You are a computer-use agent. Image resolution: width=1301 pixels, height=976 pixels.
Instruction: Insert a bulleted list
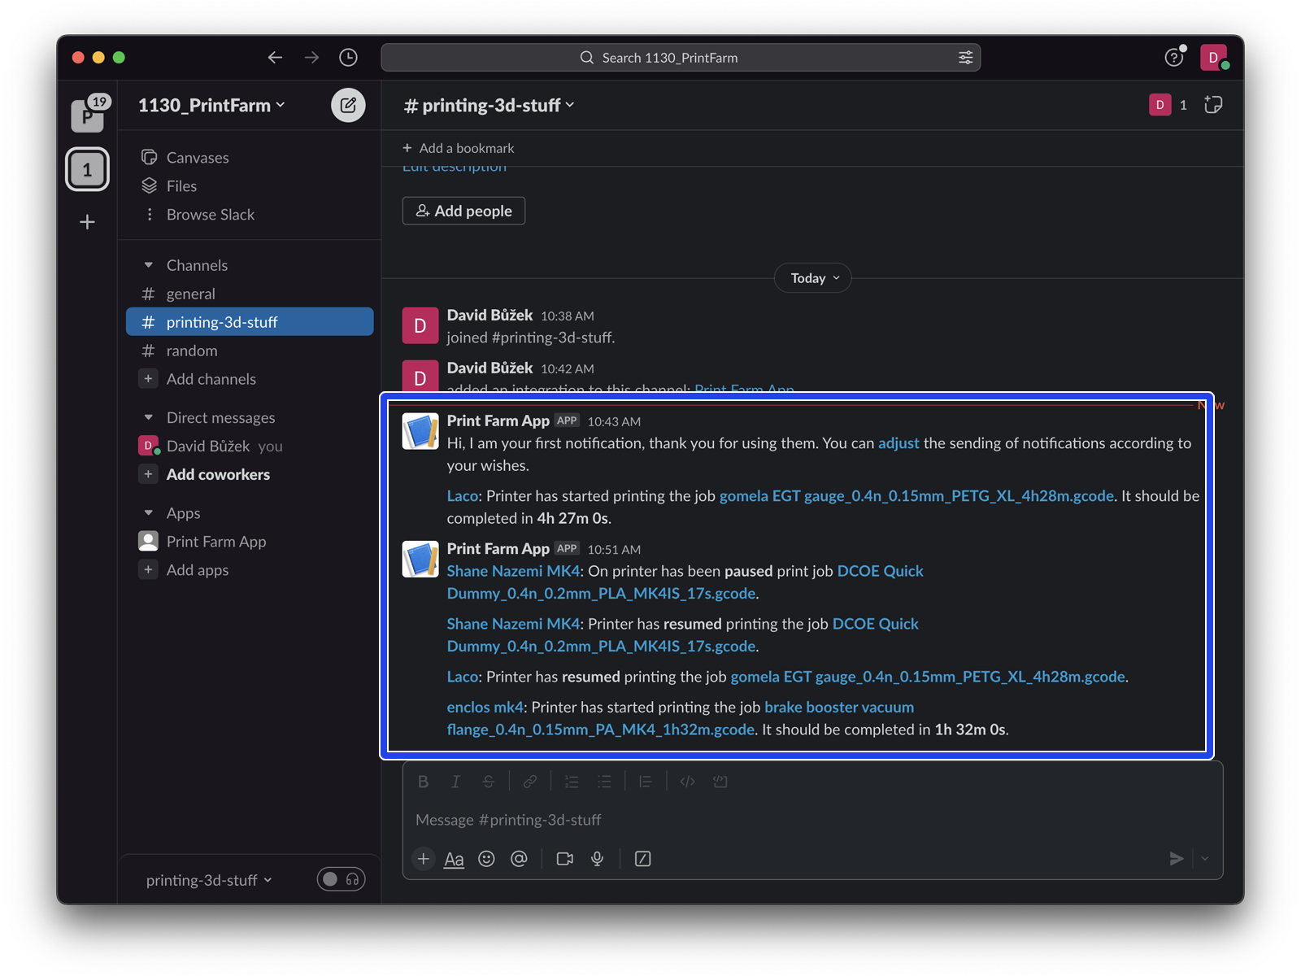[604, 782]
